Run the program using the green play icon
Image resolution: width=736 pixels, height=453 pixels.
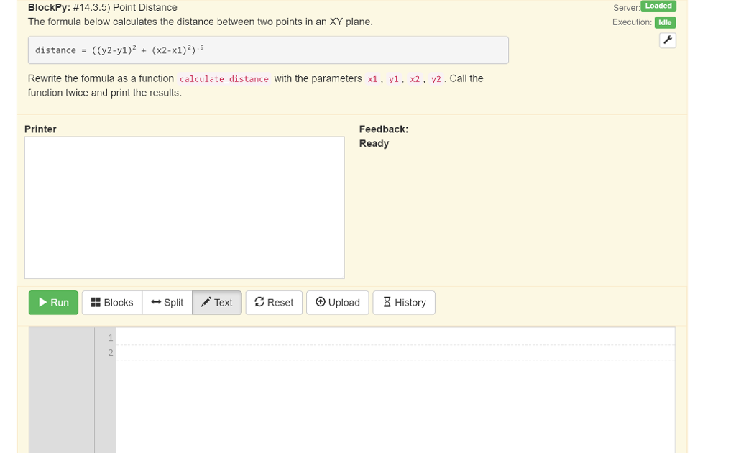click(43, 302)
